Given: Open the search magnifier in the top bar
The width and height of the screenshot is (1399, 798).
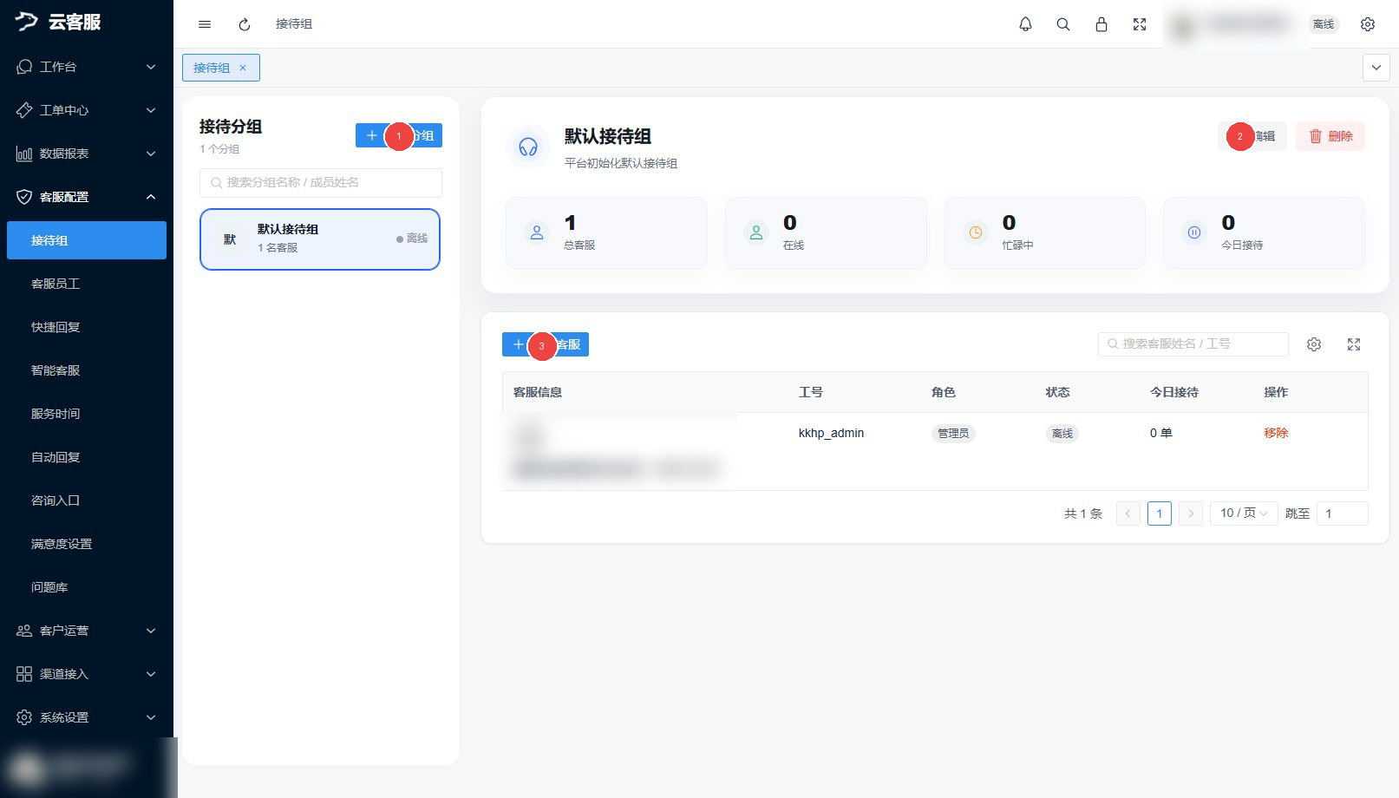Looking at the screenshot, I should 1063,24.
